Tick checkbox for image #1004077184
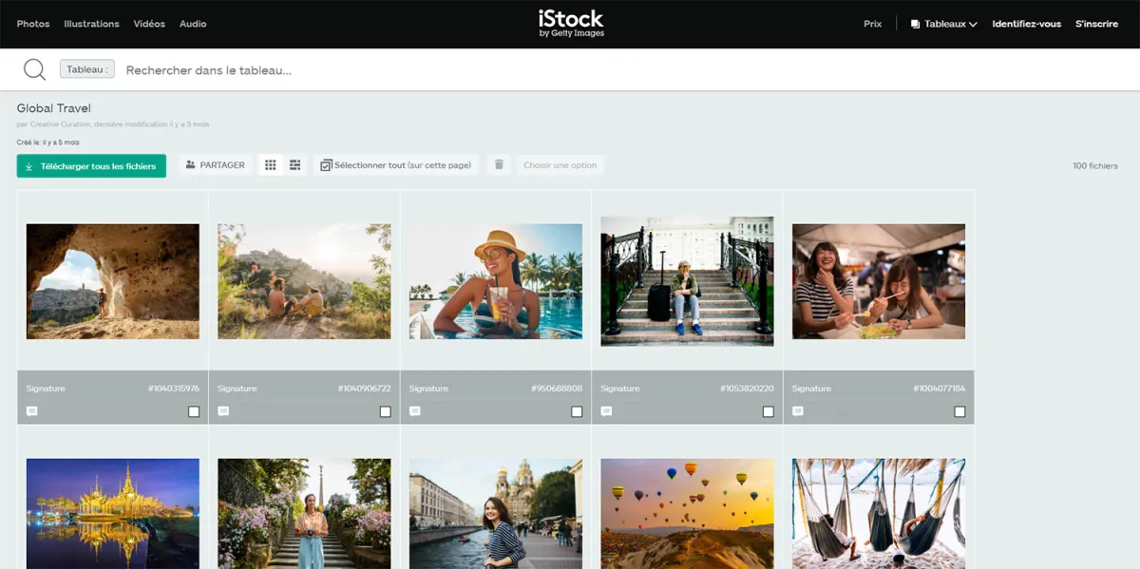The width and height of the screenshot is (1140, 569). (x=959, y=411)
